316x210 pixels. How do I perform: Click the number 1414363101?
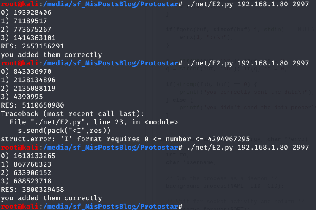[35, 38]
